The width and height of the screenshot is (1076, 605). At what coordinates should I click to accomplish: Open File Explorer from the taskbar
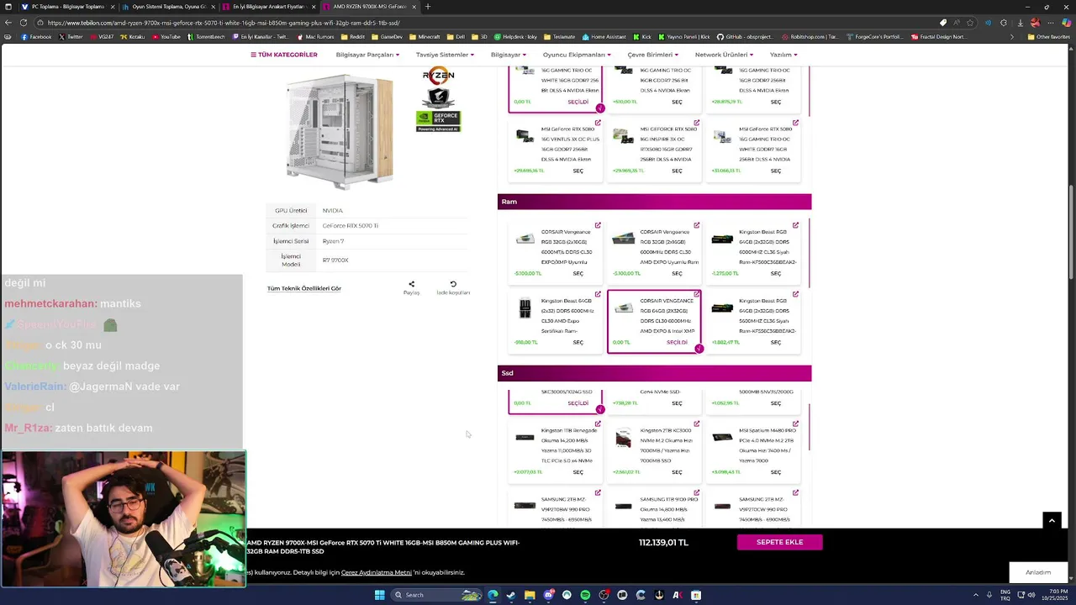click(x=530, y=595)
